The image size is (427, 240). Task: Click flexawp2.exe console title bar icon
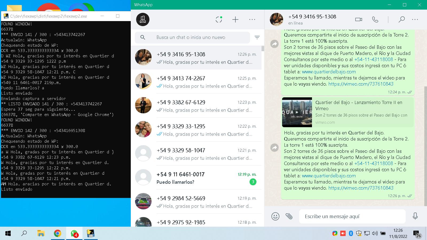[x=6, y=16]
